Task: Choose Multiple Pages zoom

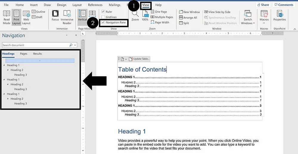Action: (x=162, y=17)
